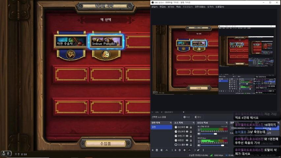Screen dimensions: 281x158
Task: Mute the desktop audio speaker icon
Action: 199,134
